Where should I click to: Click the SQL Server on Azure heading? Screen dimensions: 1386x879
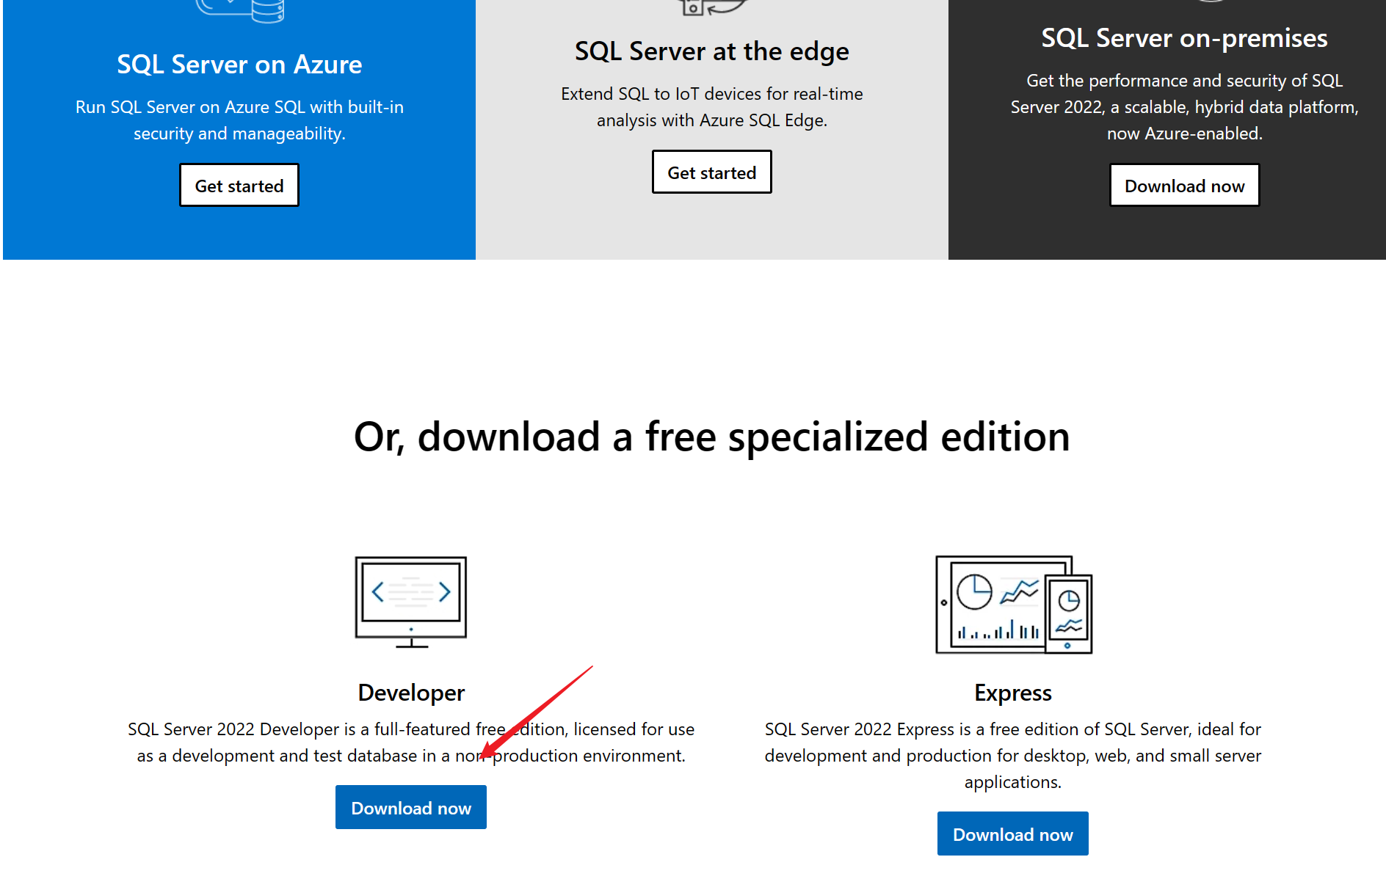[x=239, y=65]
